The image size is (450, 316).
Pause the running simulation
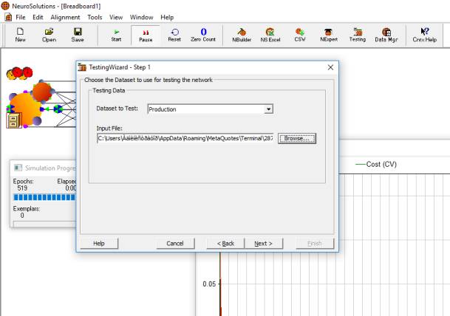click(146, 35)
